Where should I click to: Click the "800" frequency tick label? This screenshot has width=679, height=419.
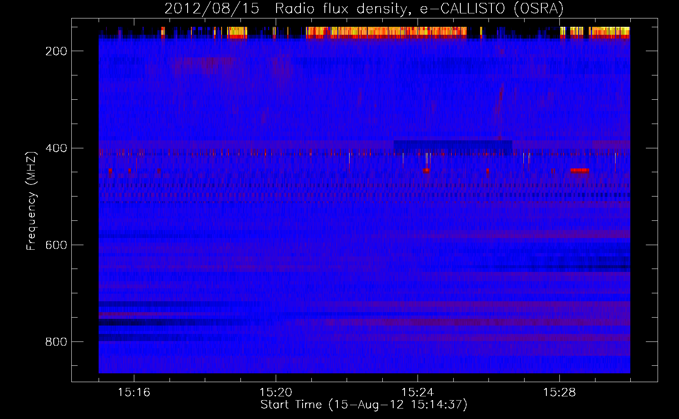(56, 342)
